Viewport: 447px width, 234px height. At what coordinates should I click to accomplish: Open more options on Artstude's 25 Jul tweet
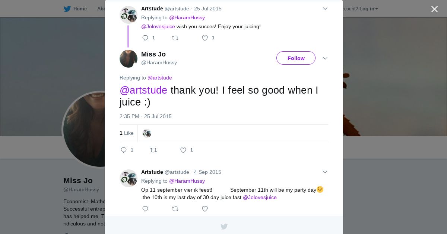pyautogui.click(x=325, y=9)
